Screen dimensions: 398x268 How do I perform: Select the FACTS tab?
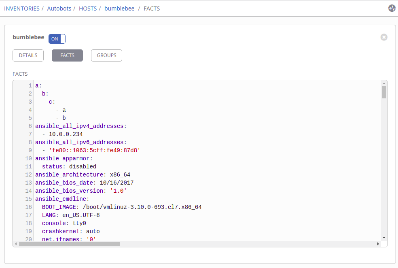[x=67, y=55]
